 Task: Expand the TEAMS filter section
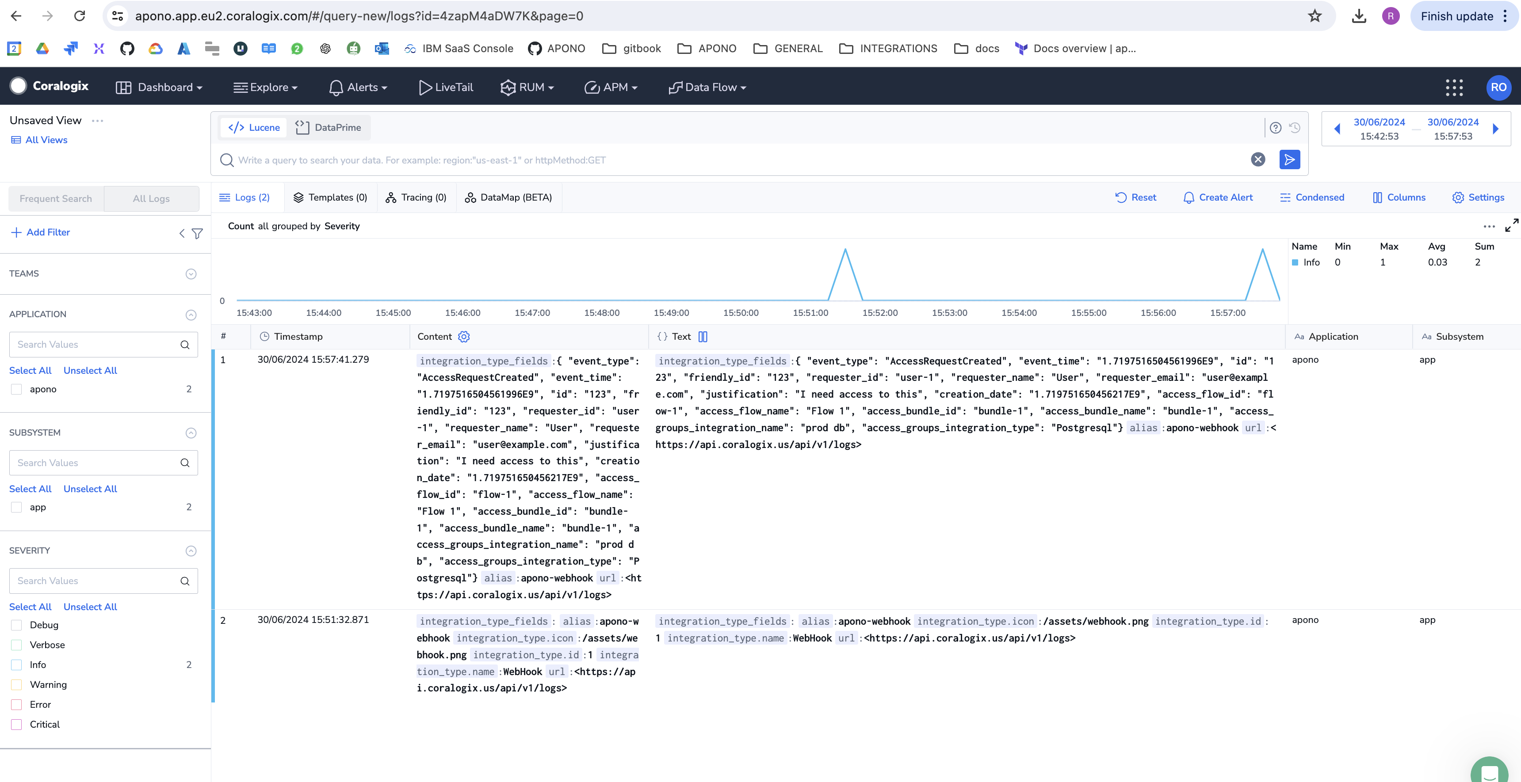pyautogui.click(x=191, y=274)
